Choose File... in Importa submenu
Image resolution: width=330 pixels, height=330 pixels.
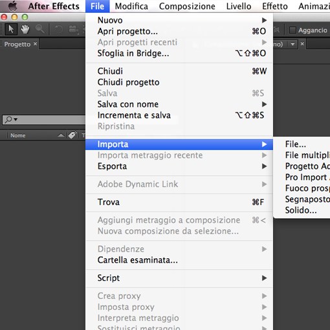click(x=302, y=144)
